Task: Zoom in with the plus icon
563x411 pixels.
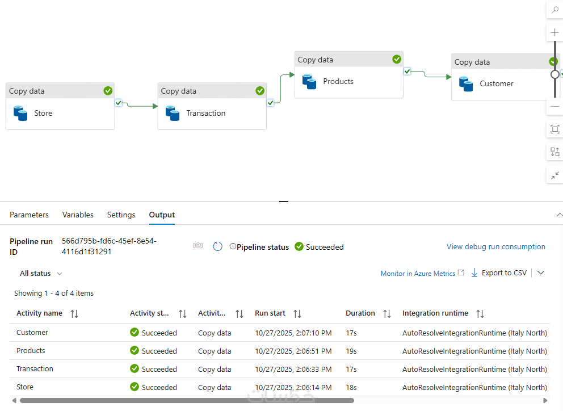Action: pos(554,33)
